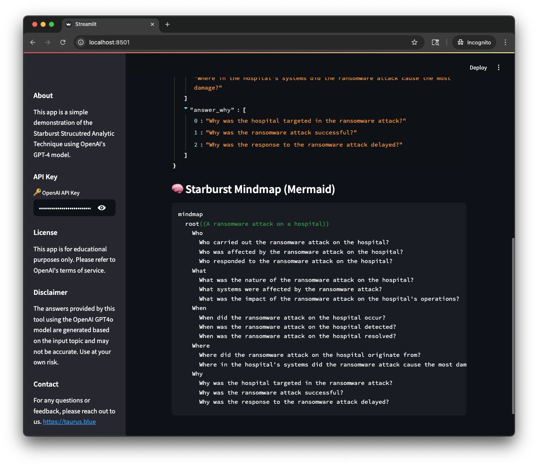Click mindmap line 'When was the ransomware attack detected'
This screenshot has height=467, width=538.
coord(298,327)
